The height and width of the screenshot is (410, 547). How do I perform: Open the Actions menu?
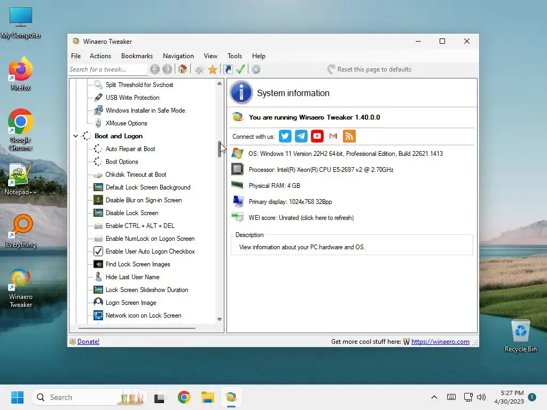[100, 56]
